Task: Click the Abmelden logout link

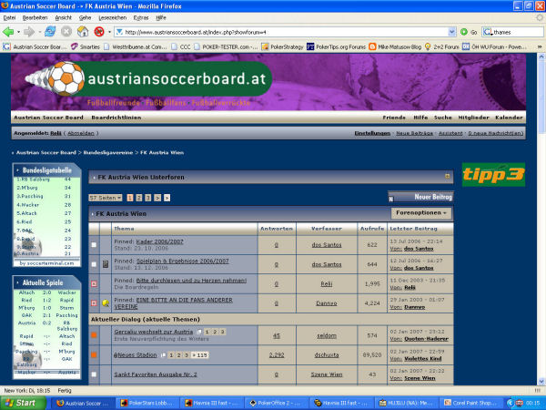Action: click(81, 133)
